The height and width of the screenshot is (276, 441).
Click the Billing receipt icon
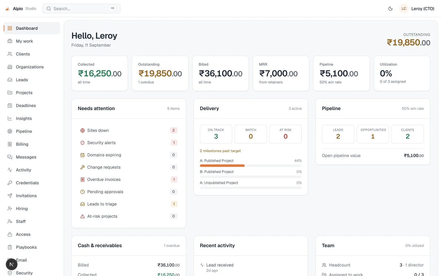click(x=10, y=144)
